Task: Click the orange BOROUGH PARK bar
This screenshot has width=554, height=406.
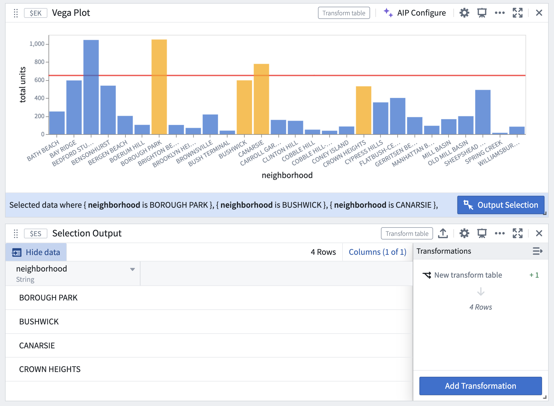Action: [159, 87]
